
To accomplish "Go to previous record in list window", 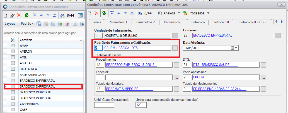I will click(x=41, y=15).
